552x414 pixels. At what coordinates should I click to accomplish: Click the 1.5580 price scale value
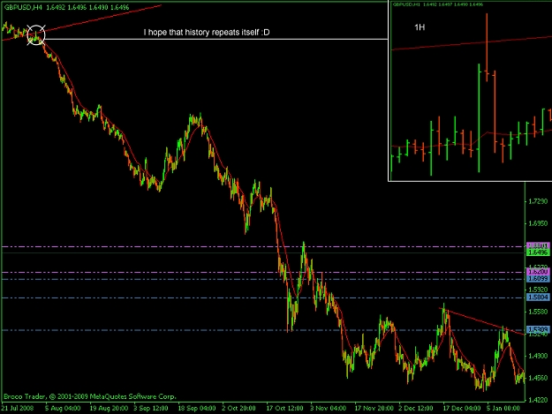[538, 312]
